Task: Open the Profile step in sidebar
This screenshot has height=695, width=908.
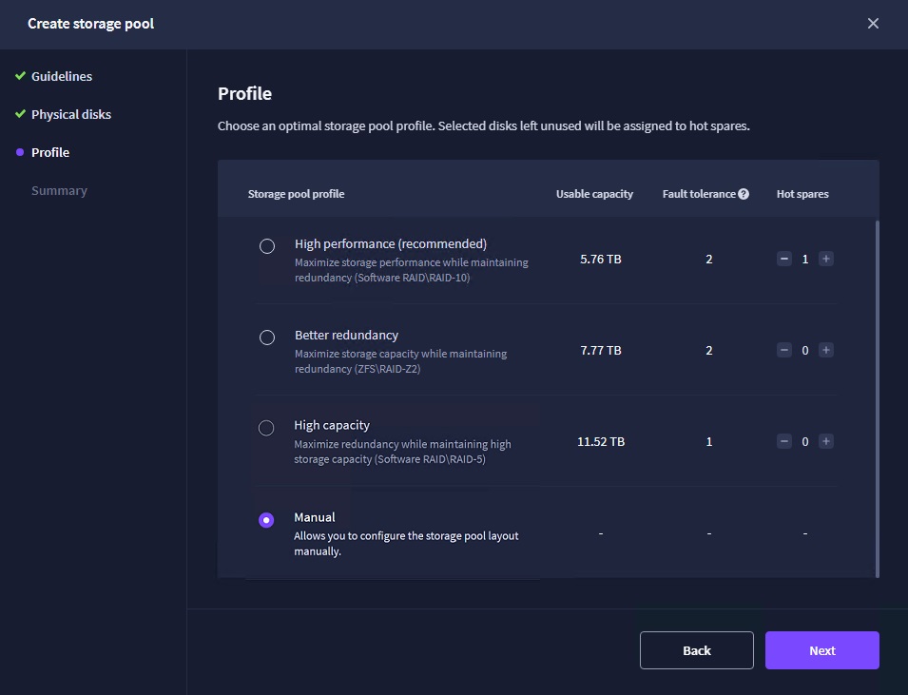Action: pyautogui.click(x=50, y=152)
